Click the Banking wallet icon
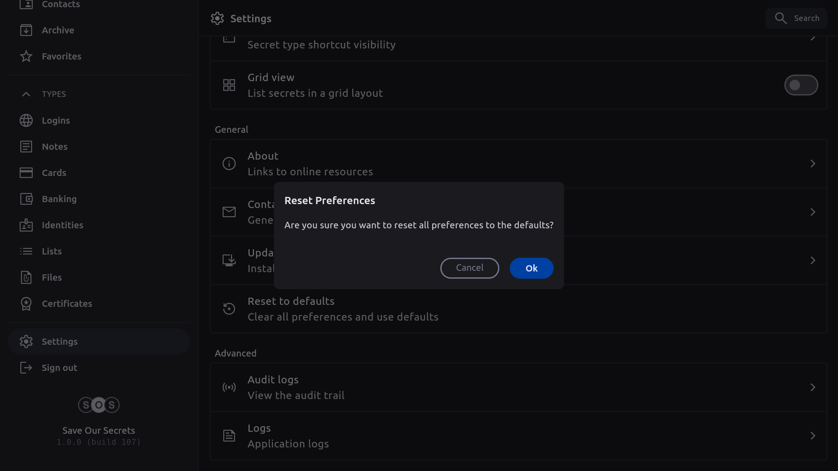Image resolution: width=838 pixels, height=471 pixels. [x=26, y=199]
